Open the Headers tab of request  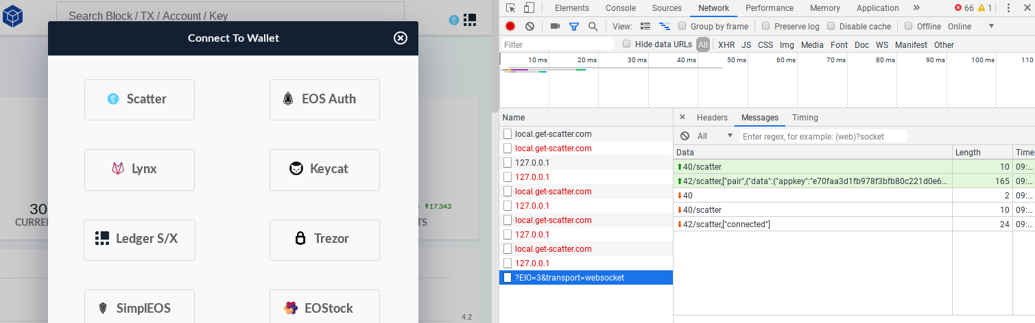click(712, 118)
